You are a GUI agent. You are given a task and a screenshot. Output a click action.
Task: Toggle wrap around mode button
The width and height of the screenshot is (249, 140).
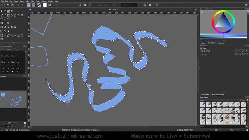click(x=157, y=5)
